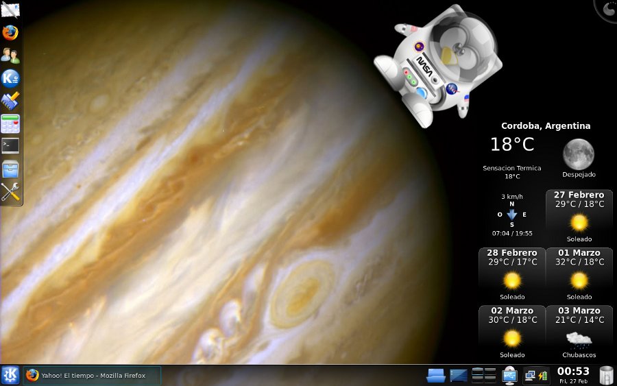Open the wrench and screwdriver settings icon

pos(10,192)
